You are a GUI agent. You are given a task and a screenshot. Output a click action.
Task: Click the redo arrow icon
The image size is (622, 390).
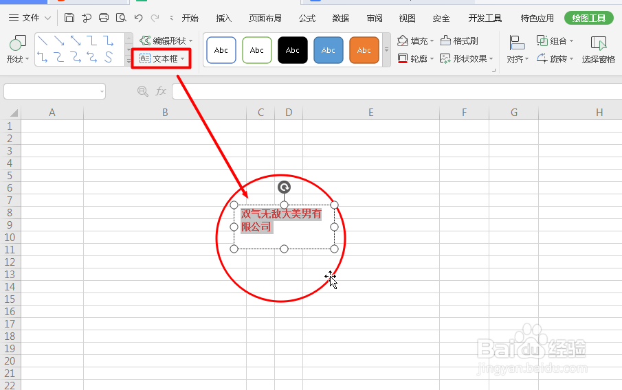coord(155,17)
